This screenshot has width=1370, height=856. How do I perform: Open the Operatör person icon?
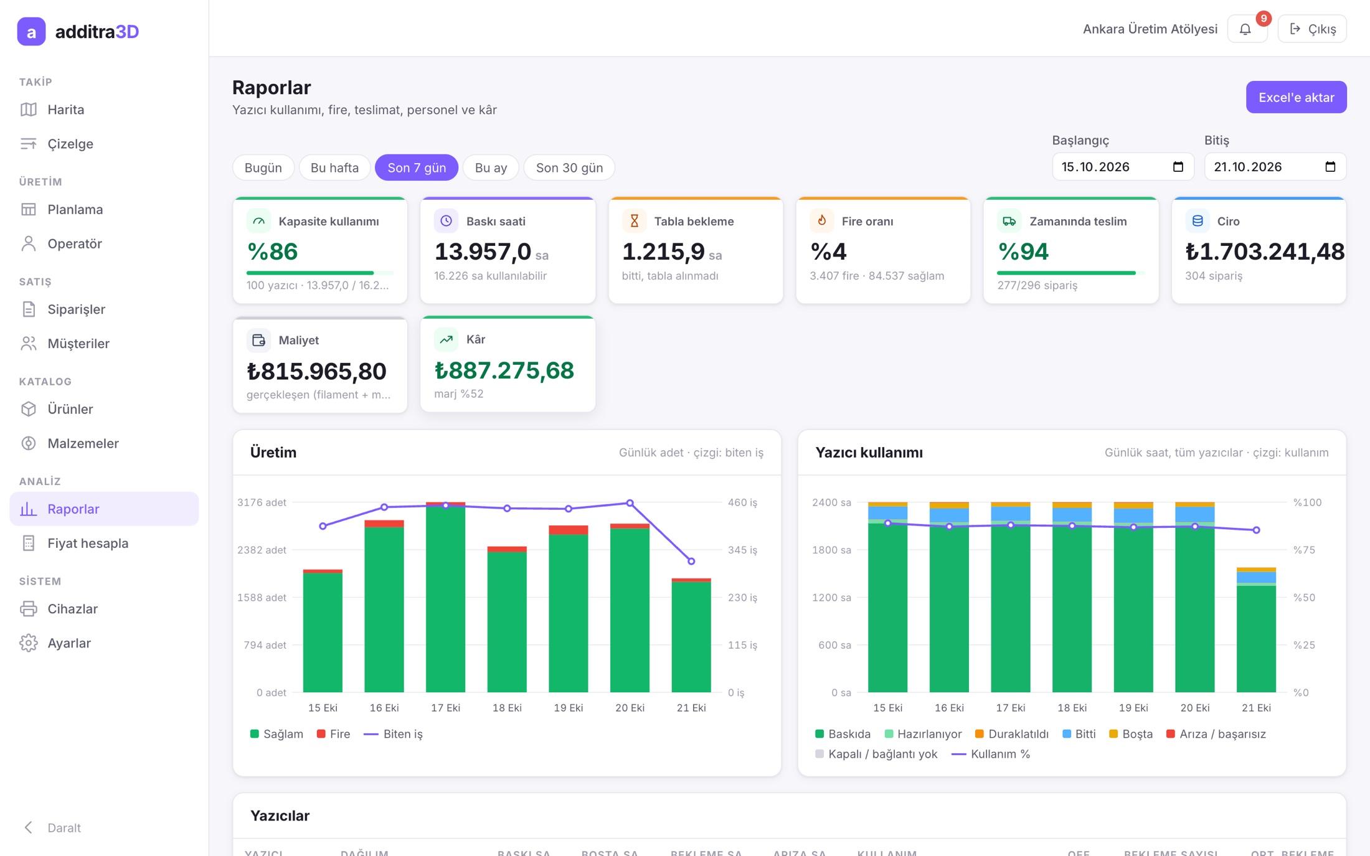(x=29, y=243)
